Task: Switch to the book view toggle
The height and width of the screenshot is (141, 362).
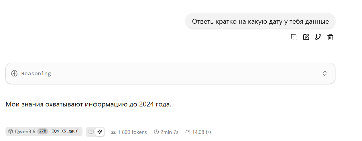Action: pos(91,132)
